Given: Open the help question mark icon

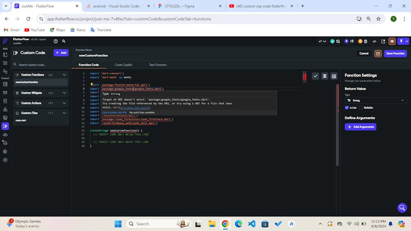Looking at the screenshot, I should [x=55, y=41].
